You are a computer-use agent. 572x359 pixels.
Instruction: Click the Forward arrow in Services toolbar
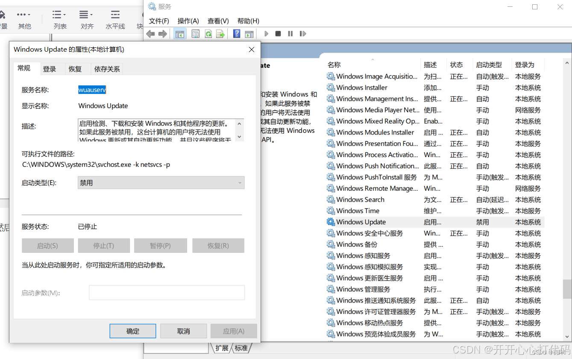click(x=163, y=34)
